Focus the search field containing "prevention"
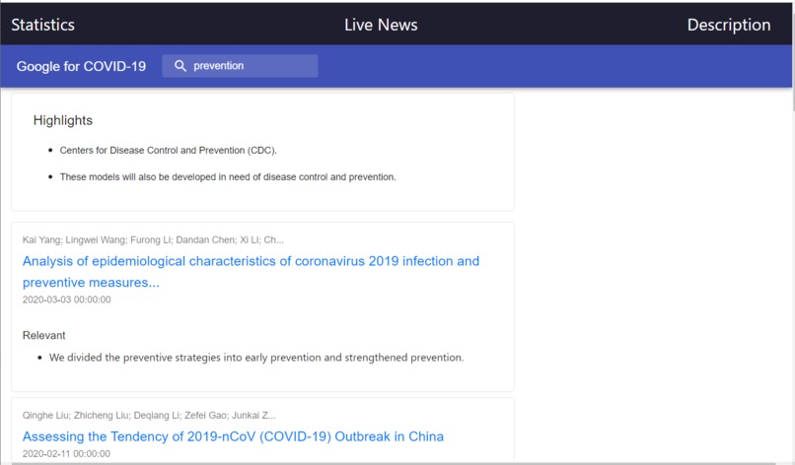The height and width of the screenshot is (465, 795). coord(240,66)
